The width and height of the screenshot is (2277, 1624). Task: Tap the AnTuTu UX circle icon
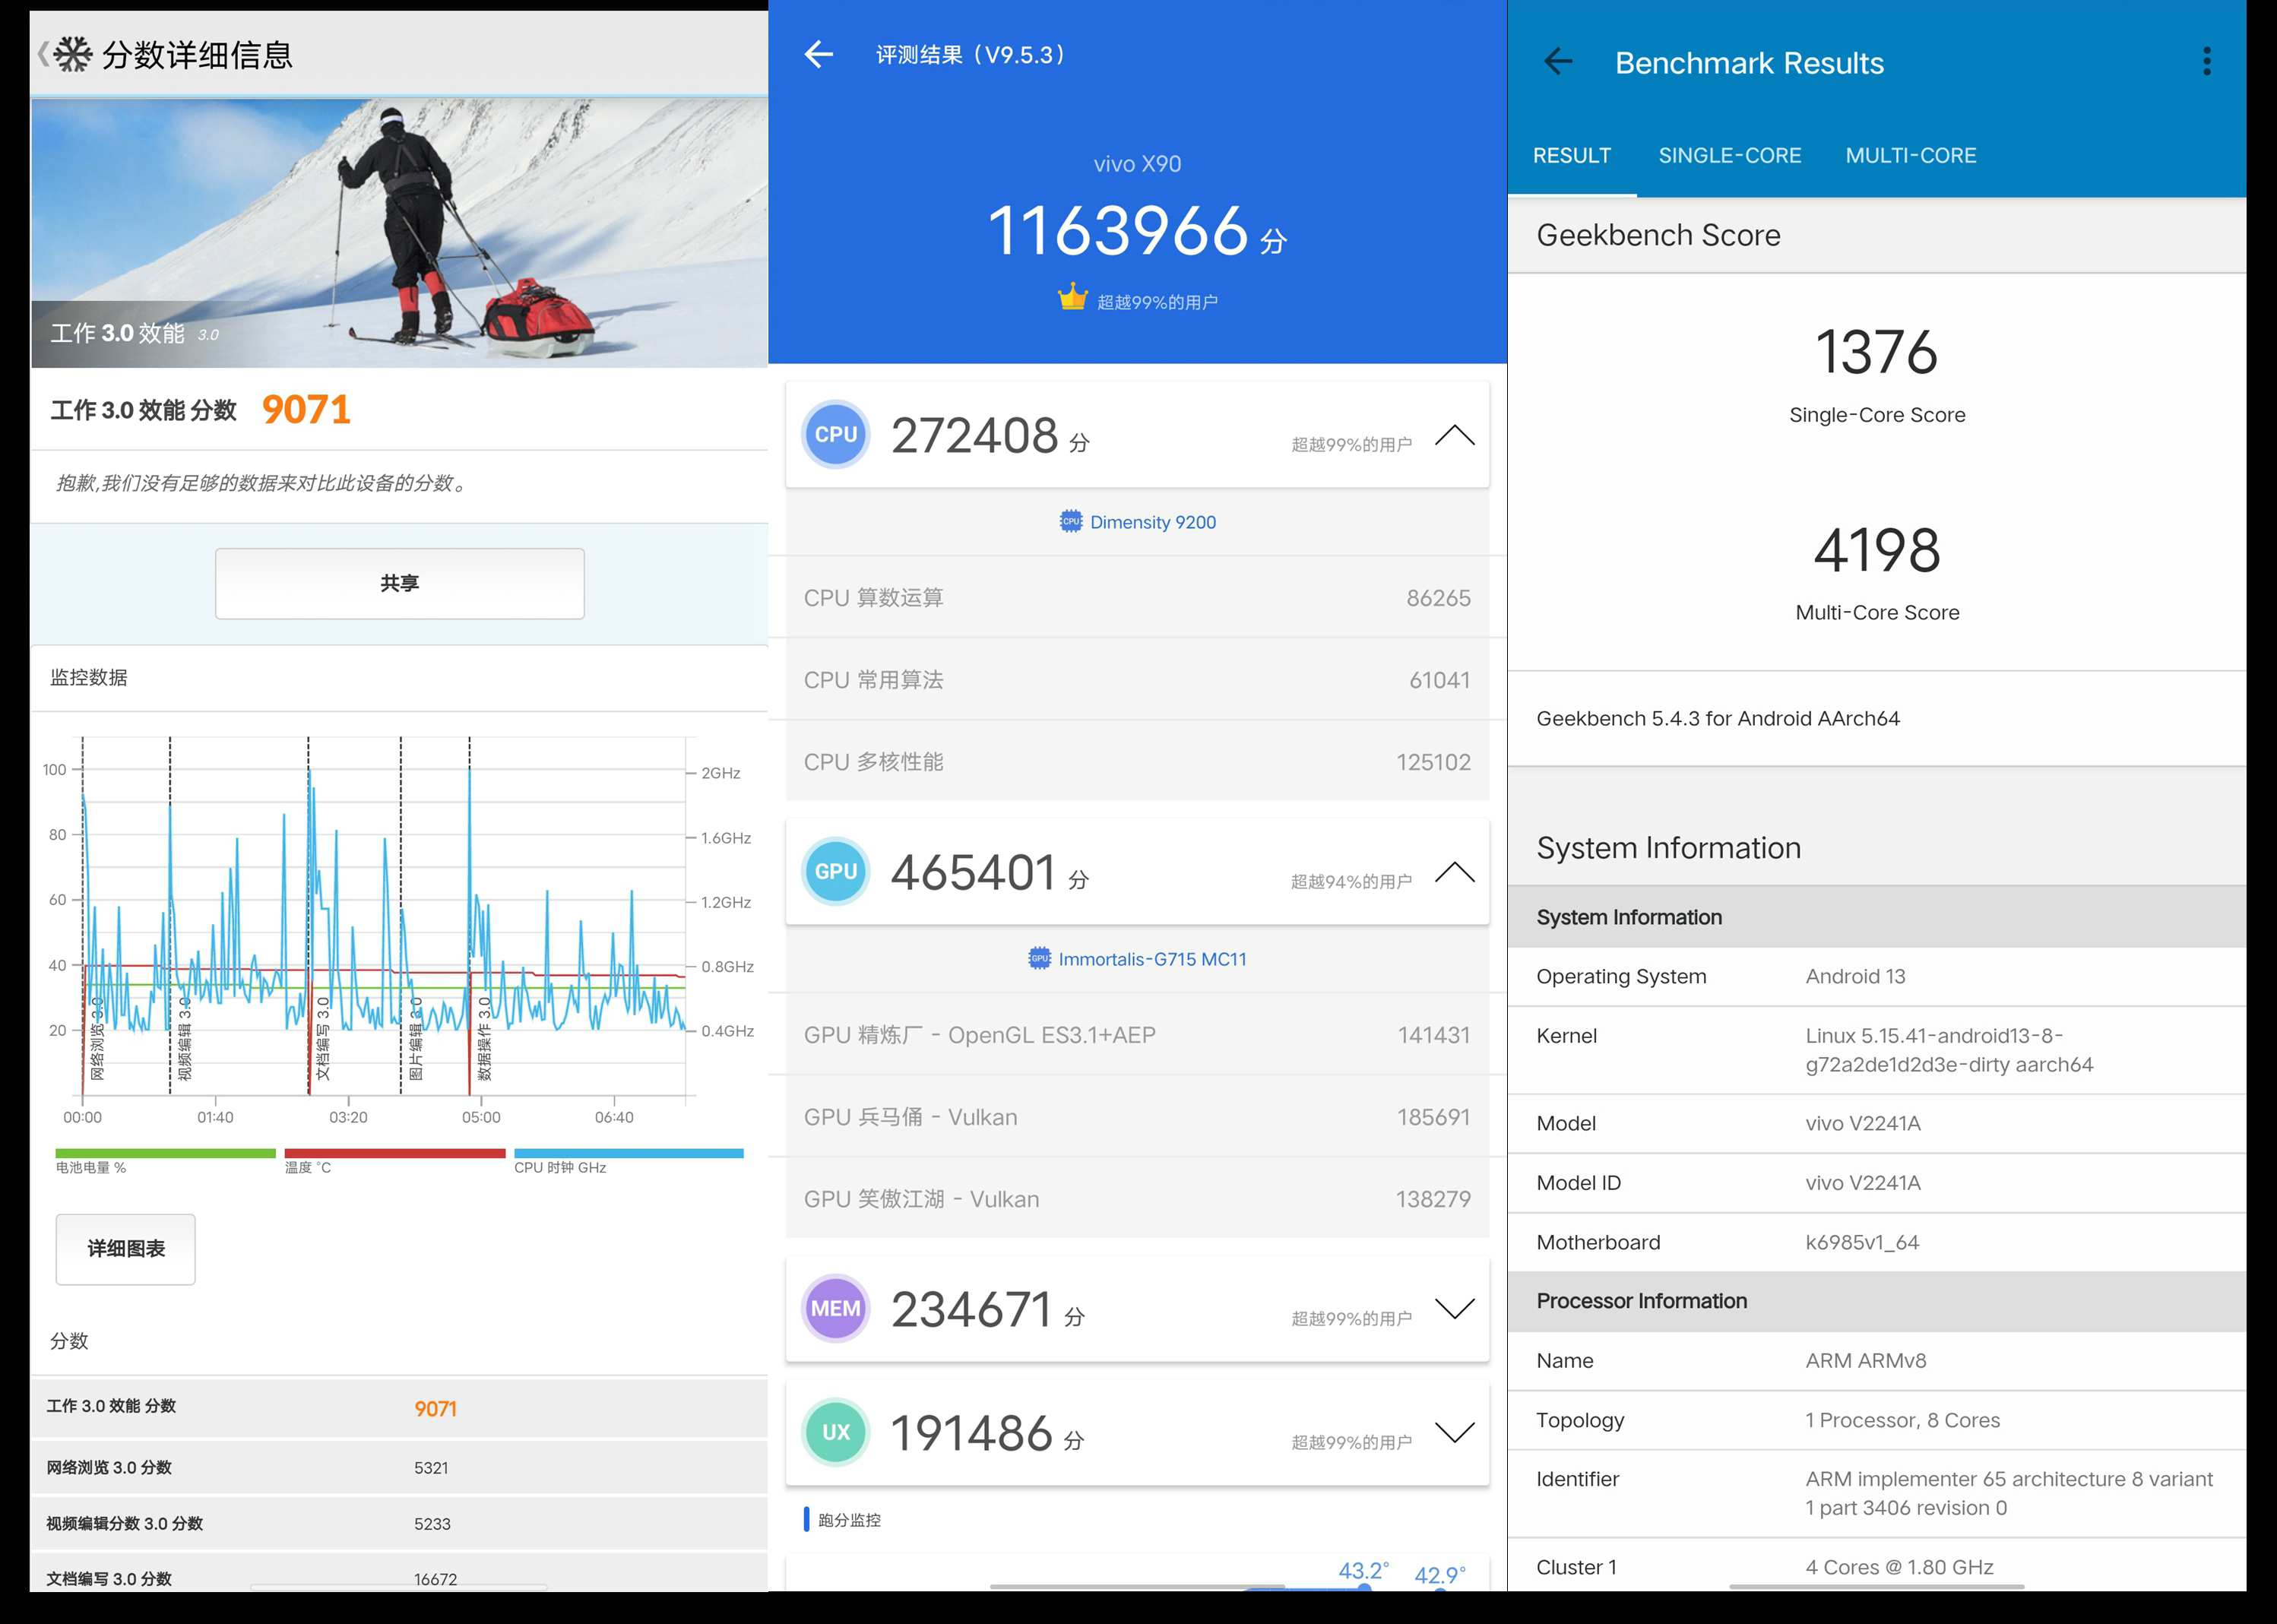tap(836, 1432)
